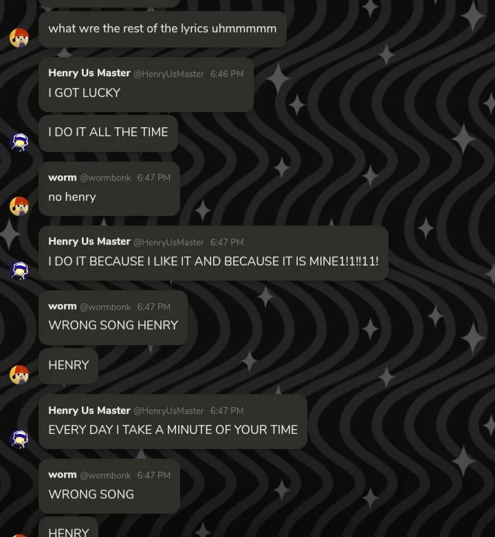495x537 pixels.
Task: Click the 6:47 PM timestamp above "no henry"
Action: click(153, 177)
